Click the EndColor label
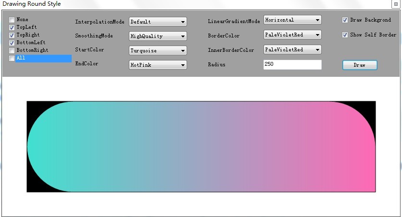The height and width of the screenshot is (217, 402). tap(87, 63)
